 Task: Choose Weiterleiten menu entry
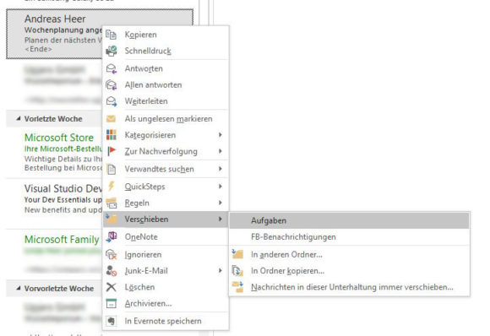pyautogui.click(x=166, y=100)
